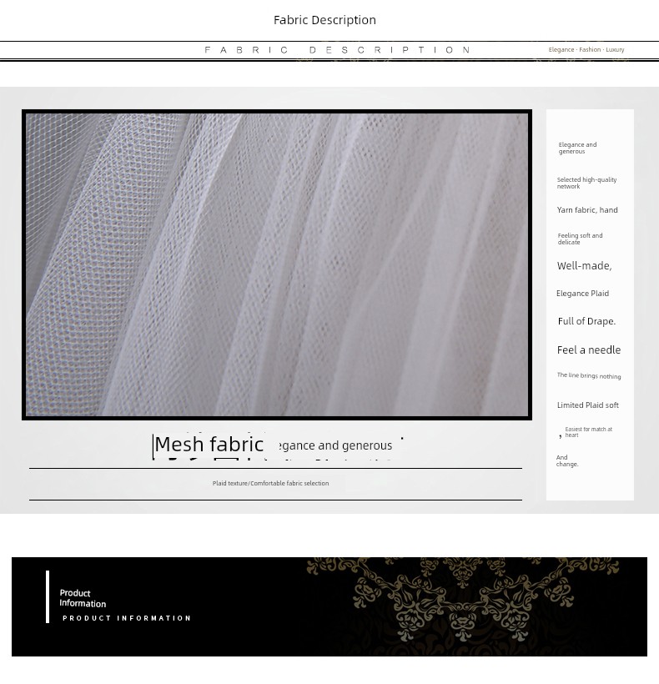
Task: Select the "Well-made," line in side panel
Action: click(584, 266)
